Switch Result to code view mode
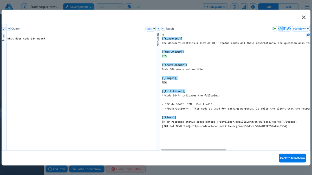Image resolution: width=312 pixels, height=175 pixels. pyautogui.click(x=280, y=29)
